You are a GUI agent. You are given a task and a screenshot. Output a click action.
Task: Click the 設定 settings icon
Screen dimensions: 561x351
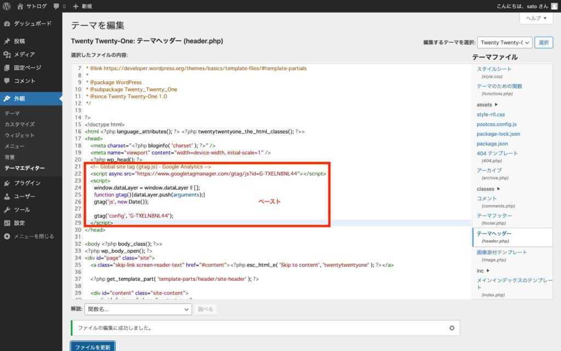[7, 223]
